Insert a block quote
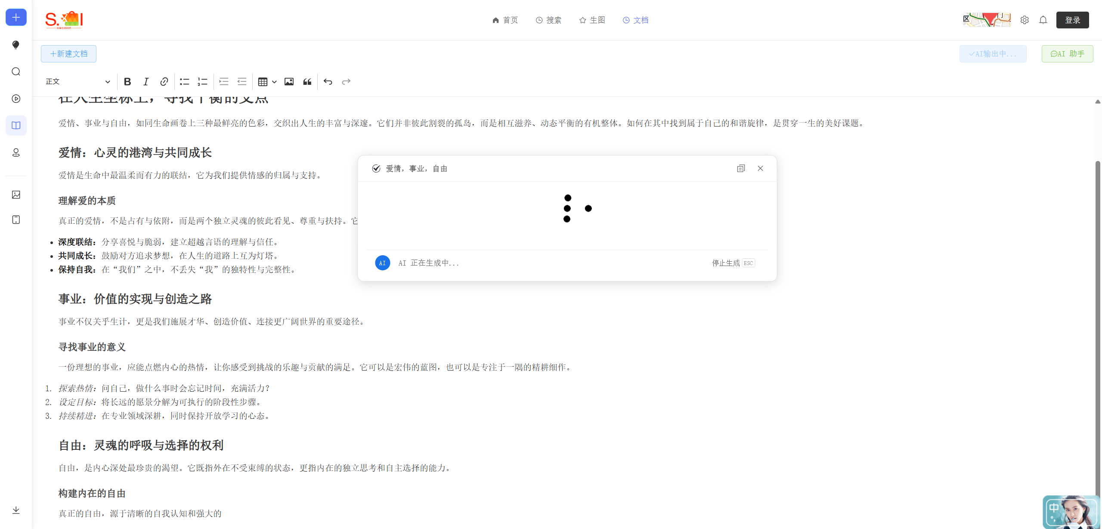Screen dimensions: 1102x529 [307, 82]
